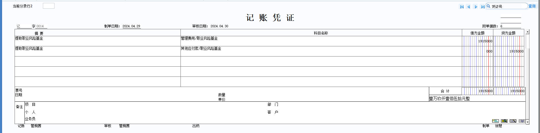Viewport: 540px width, 133px height.
Task: Select 其他应付款/职业风险基金 account cell
Action: [321, 51]
